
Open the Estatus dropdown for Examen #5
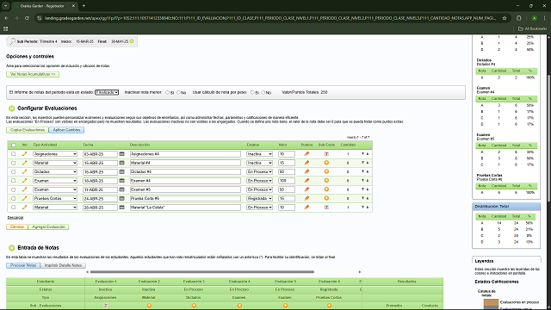pos(259,189)
